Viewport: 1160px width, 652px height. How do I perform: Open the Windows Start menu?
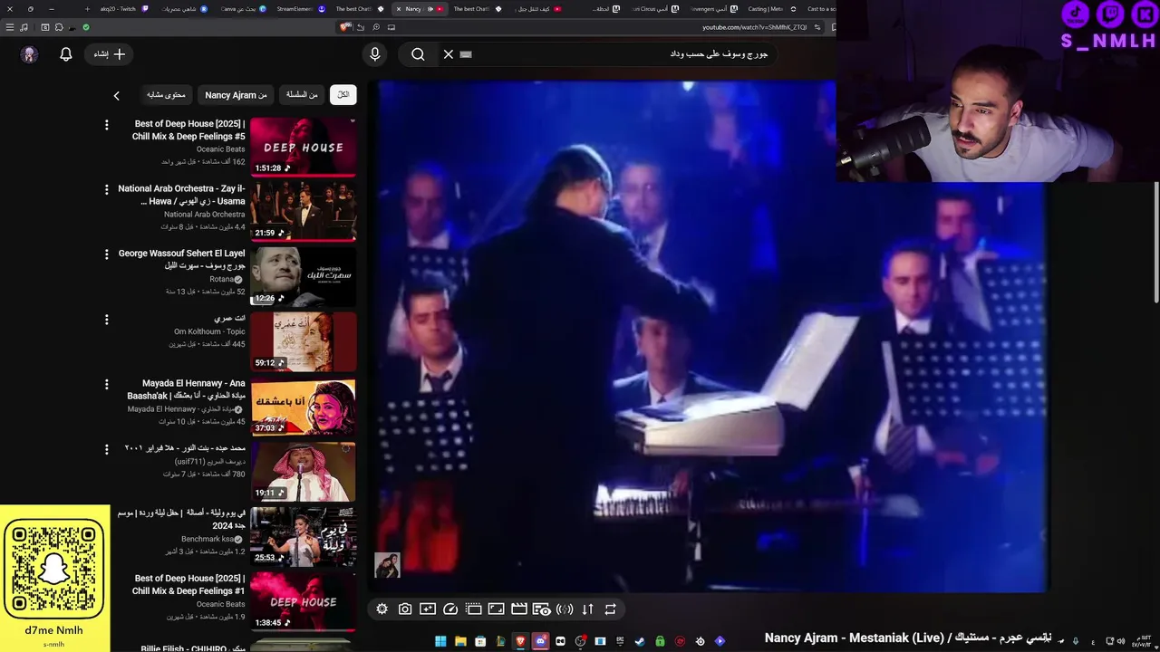point(440,641)
